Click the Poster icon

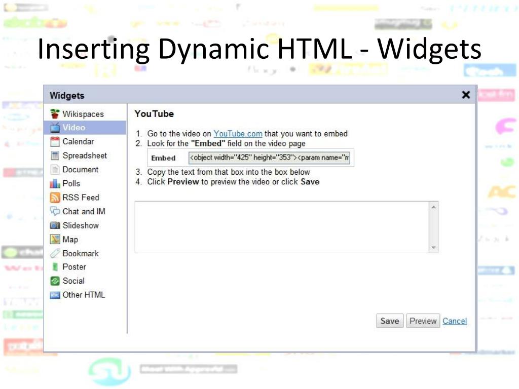point(55,267)
